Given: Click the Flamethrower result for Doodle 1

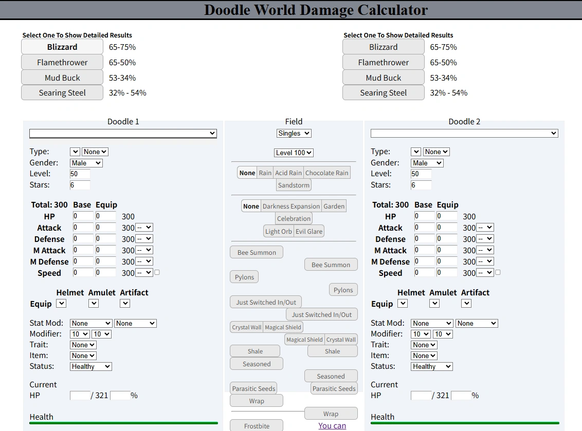Looking at the screenshot, I should (62, 62).
